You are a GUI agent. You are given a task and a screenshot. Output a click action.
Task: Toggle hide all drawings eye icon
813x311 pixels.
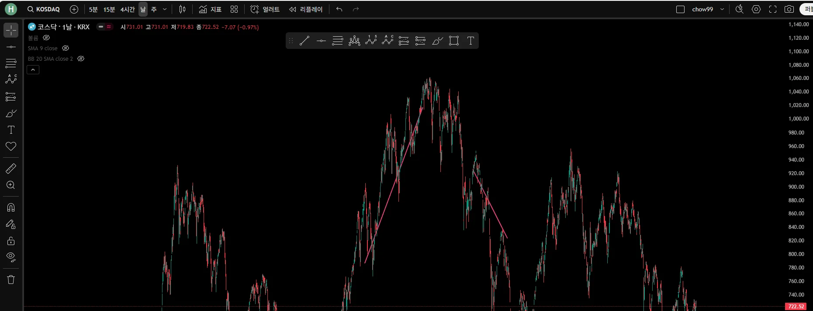pyautogui.click(x=11, y=257)
